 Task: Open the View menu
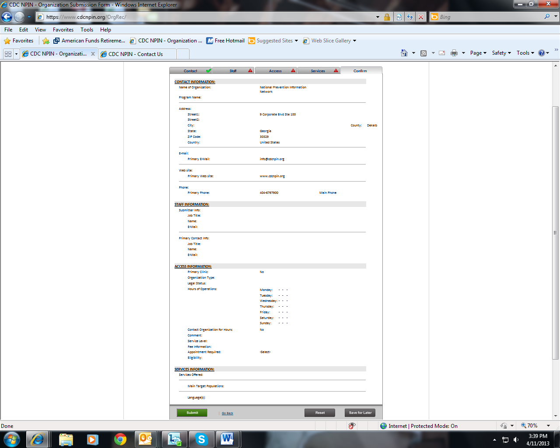coord(40,30)
